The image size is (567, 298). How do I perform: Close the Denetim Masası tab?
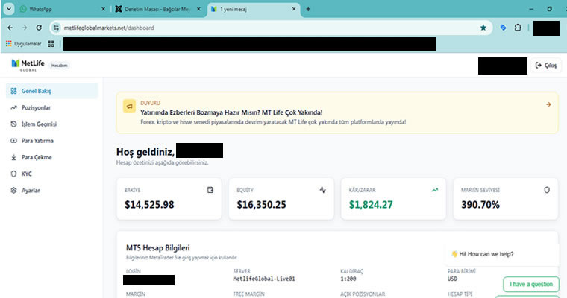point(198,9)
